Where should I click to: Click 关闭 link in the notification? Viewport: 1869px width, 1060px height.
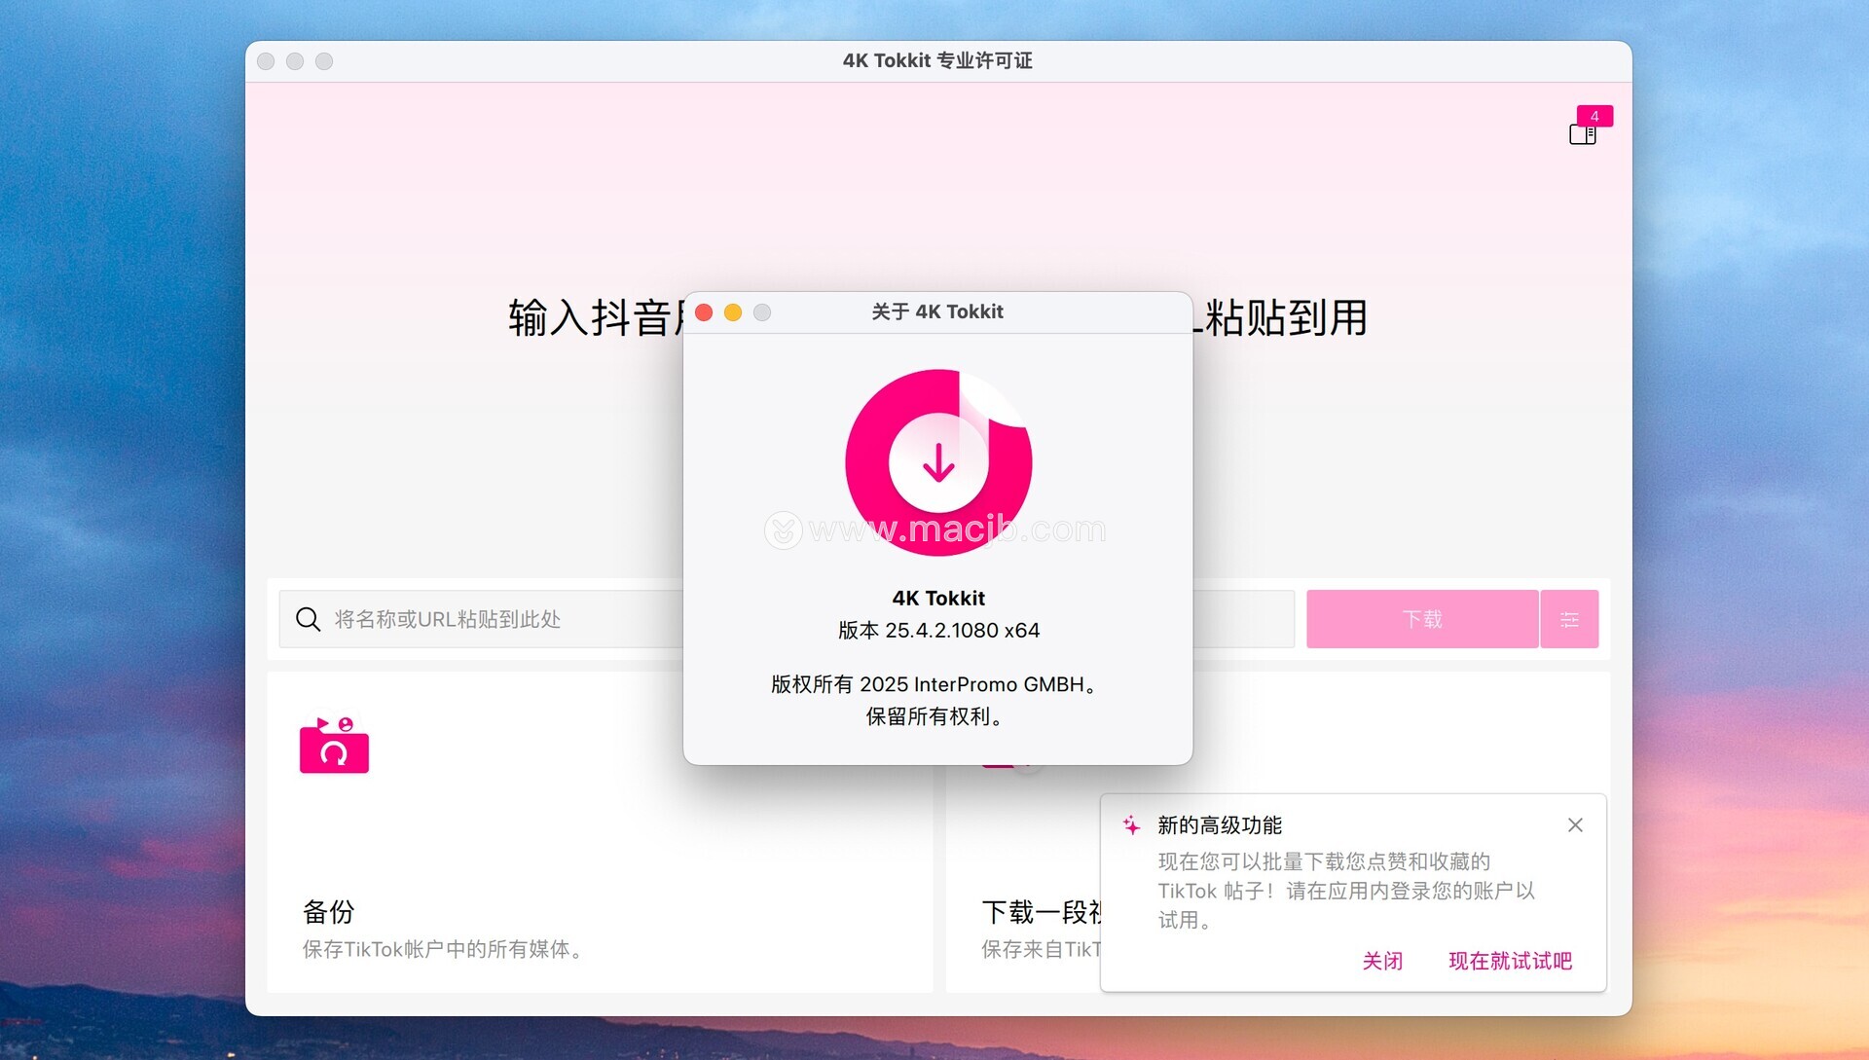[1382, 961]
